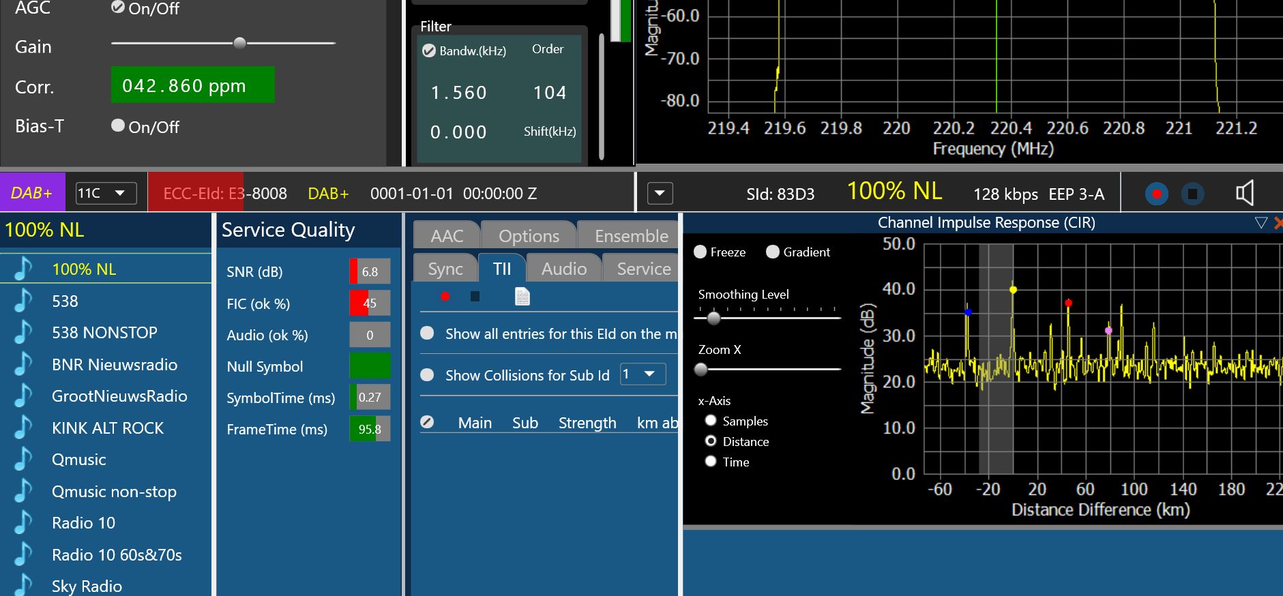The height and width of the screenshot is (596, 1283).
Task: Open the 11C channel dropdown
Action: (x=106, y=193)
